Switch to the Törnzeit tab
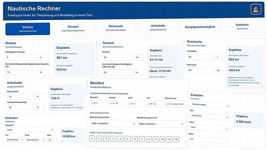 73,28
